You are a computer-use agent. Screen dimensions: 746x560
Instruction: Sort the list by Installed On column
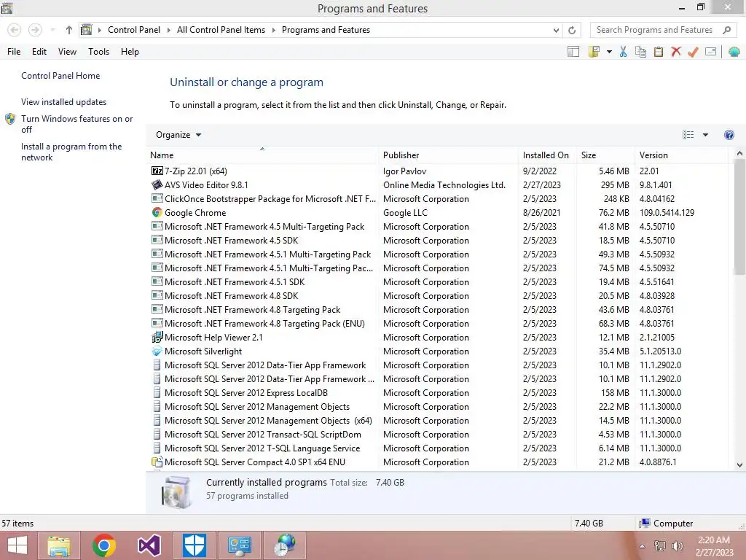[546, 155]
